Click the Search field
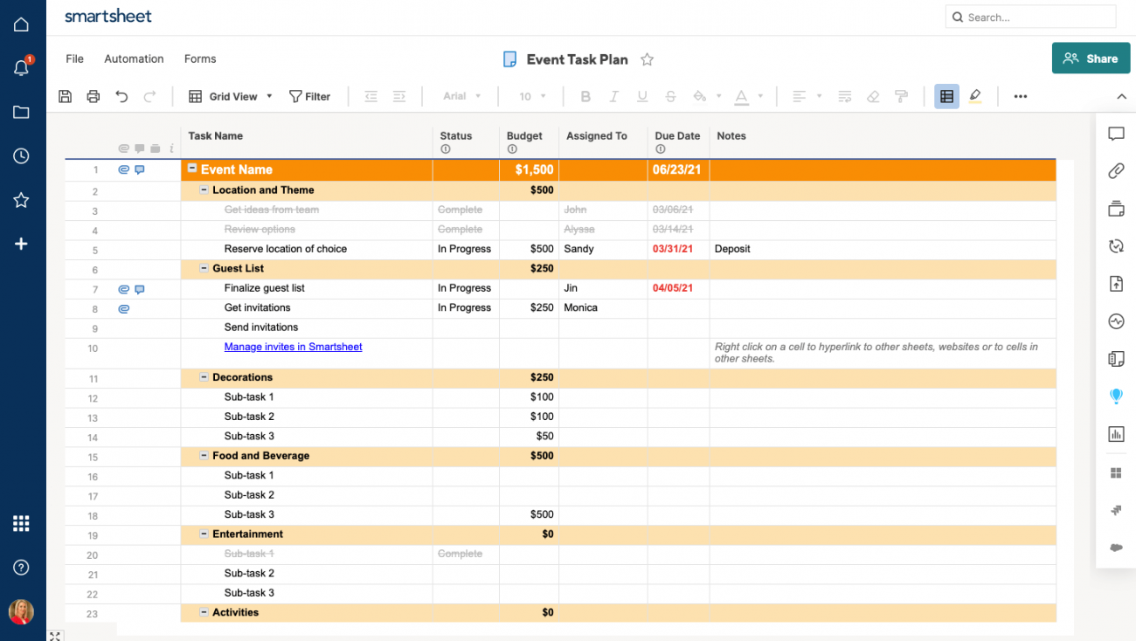 pos(1031,17)
